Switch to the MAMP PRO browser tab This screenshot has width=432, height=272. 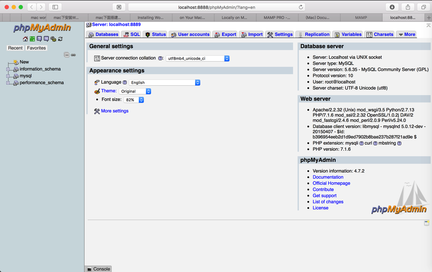[277, 17]
